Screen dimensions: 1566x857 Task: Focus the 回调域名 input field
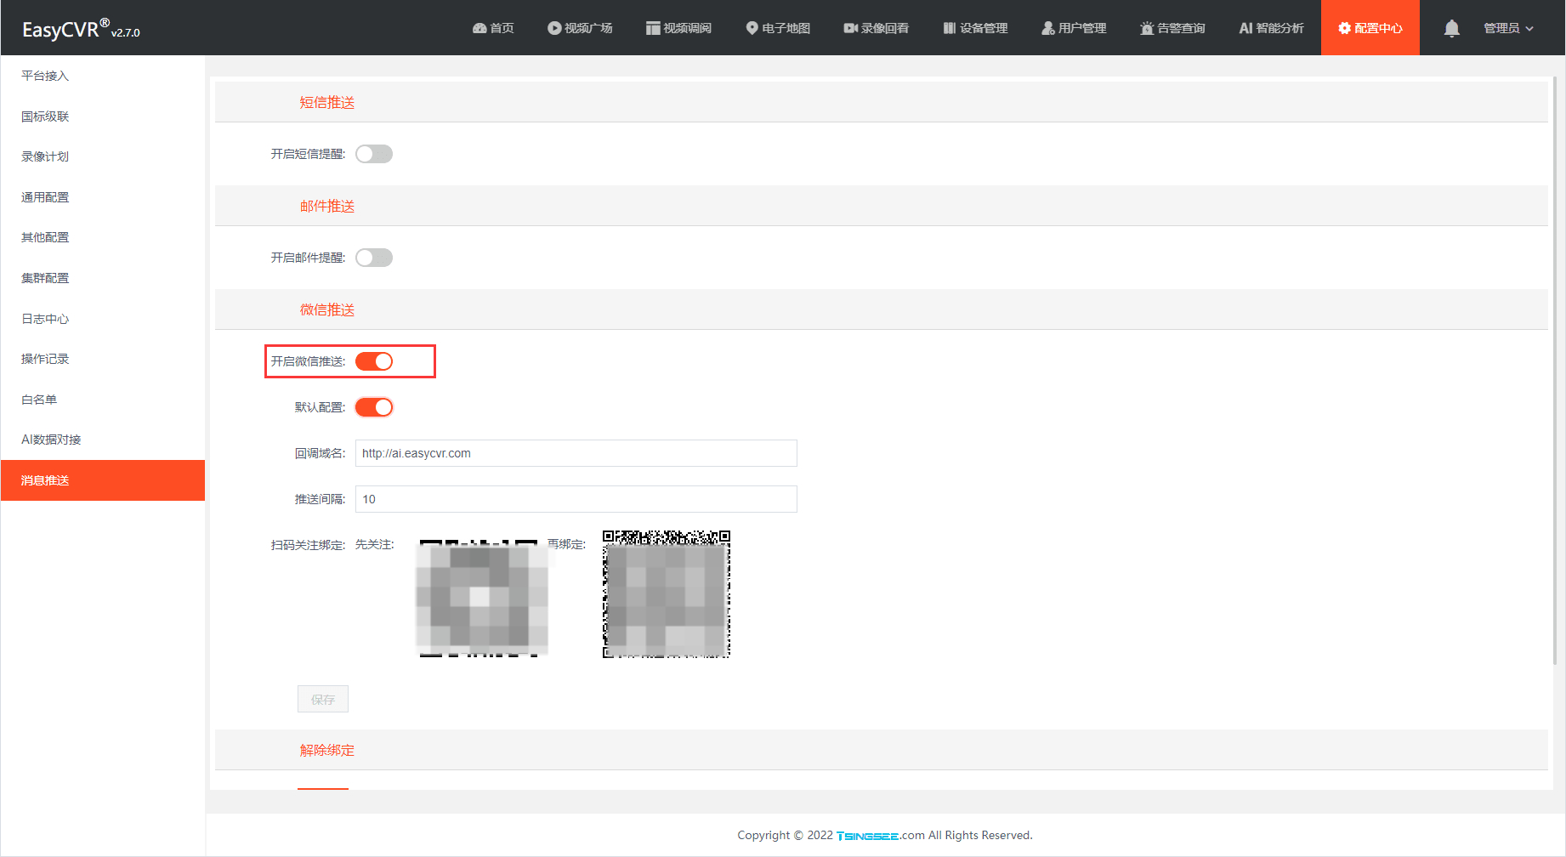(576, 453)
